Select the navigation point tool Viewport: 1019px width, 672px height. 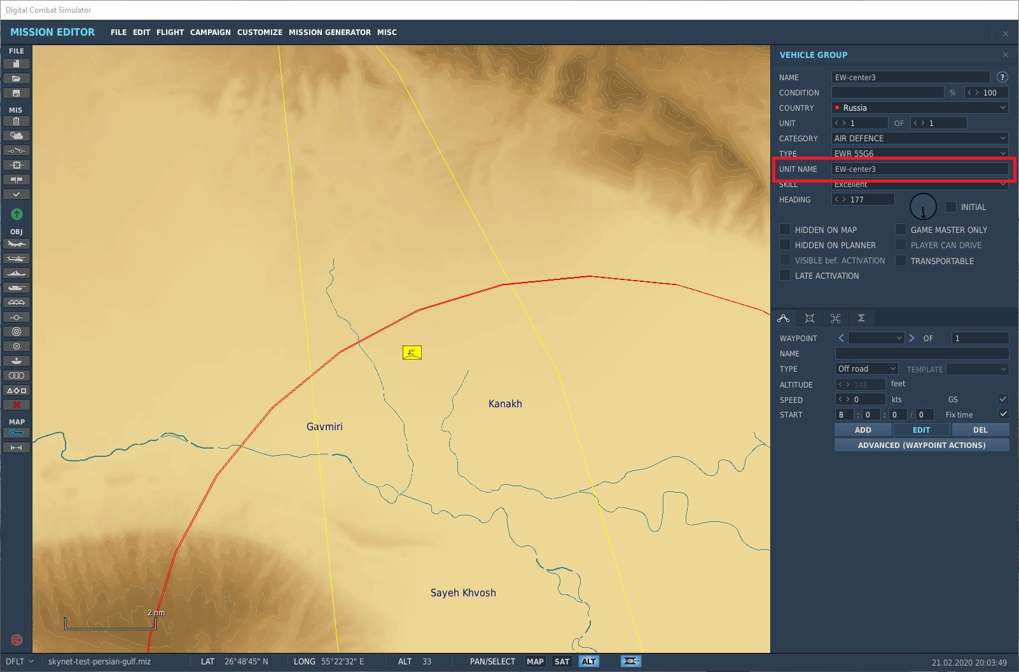[x=17, y=317]
